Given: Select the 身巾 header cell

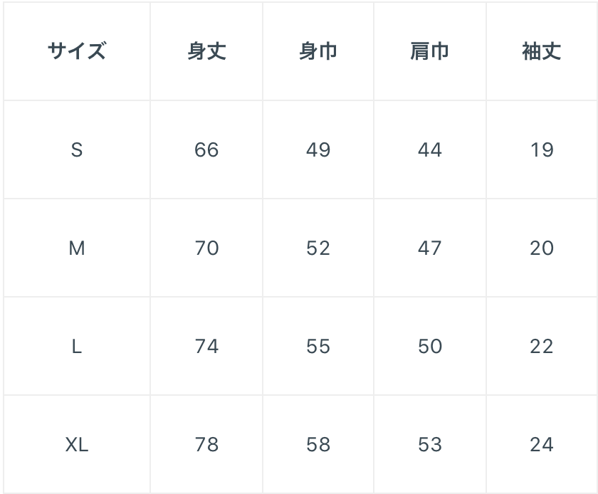Looking at the screenshot, I should (x=318, y=51).
